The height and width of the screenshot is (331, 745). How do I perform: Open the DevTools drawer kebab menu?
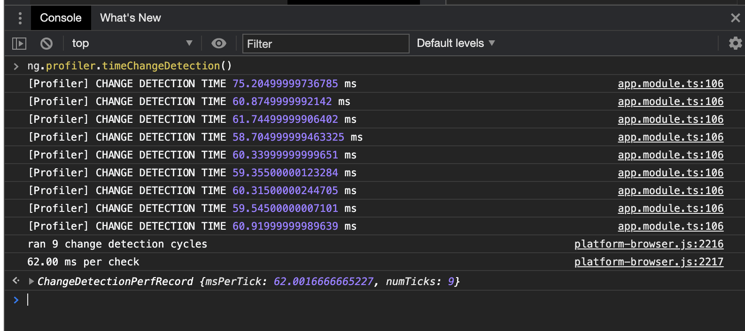pyautogui.click(x=20, y=18)
